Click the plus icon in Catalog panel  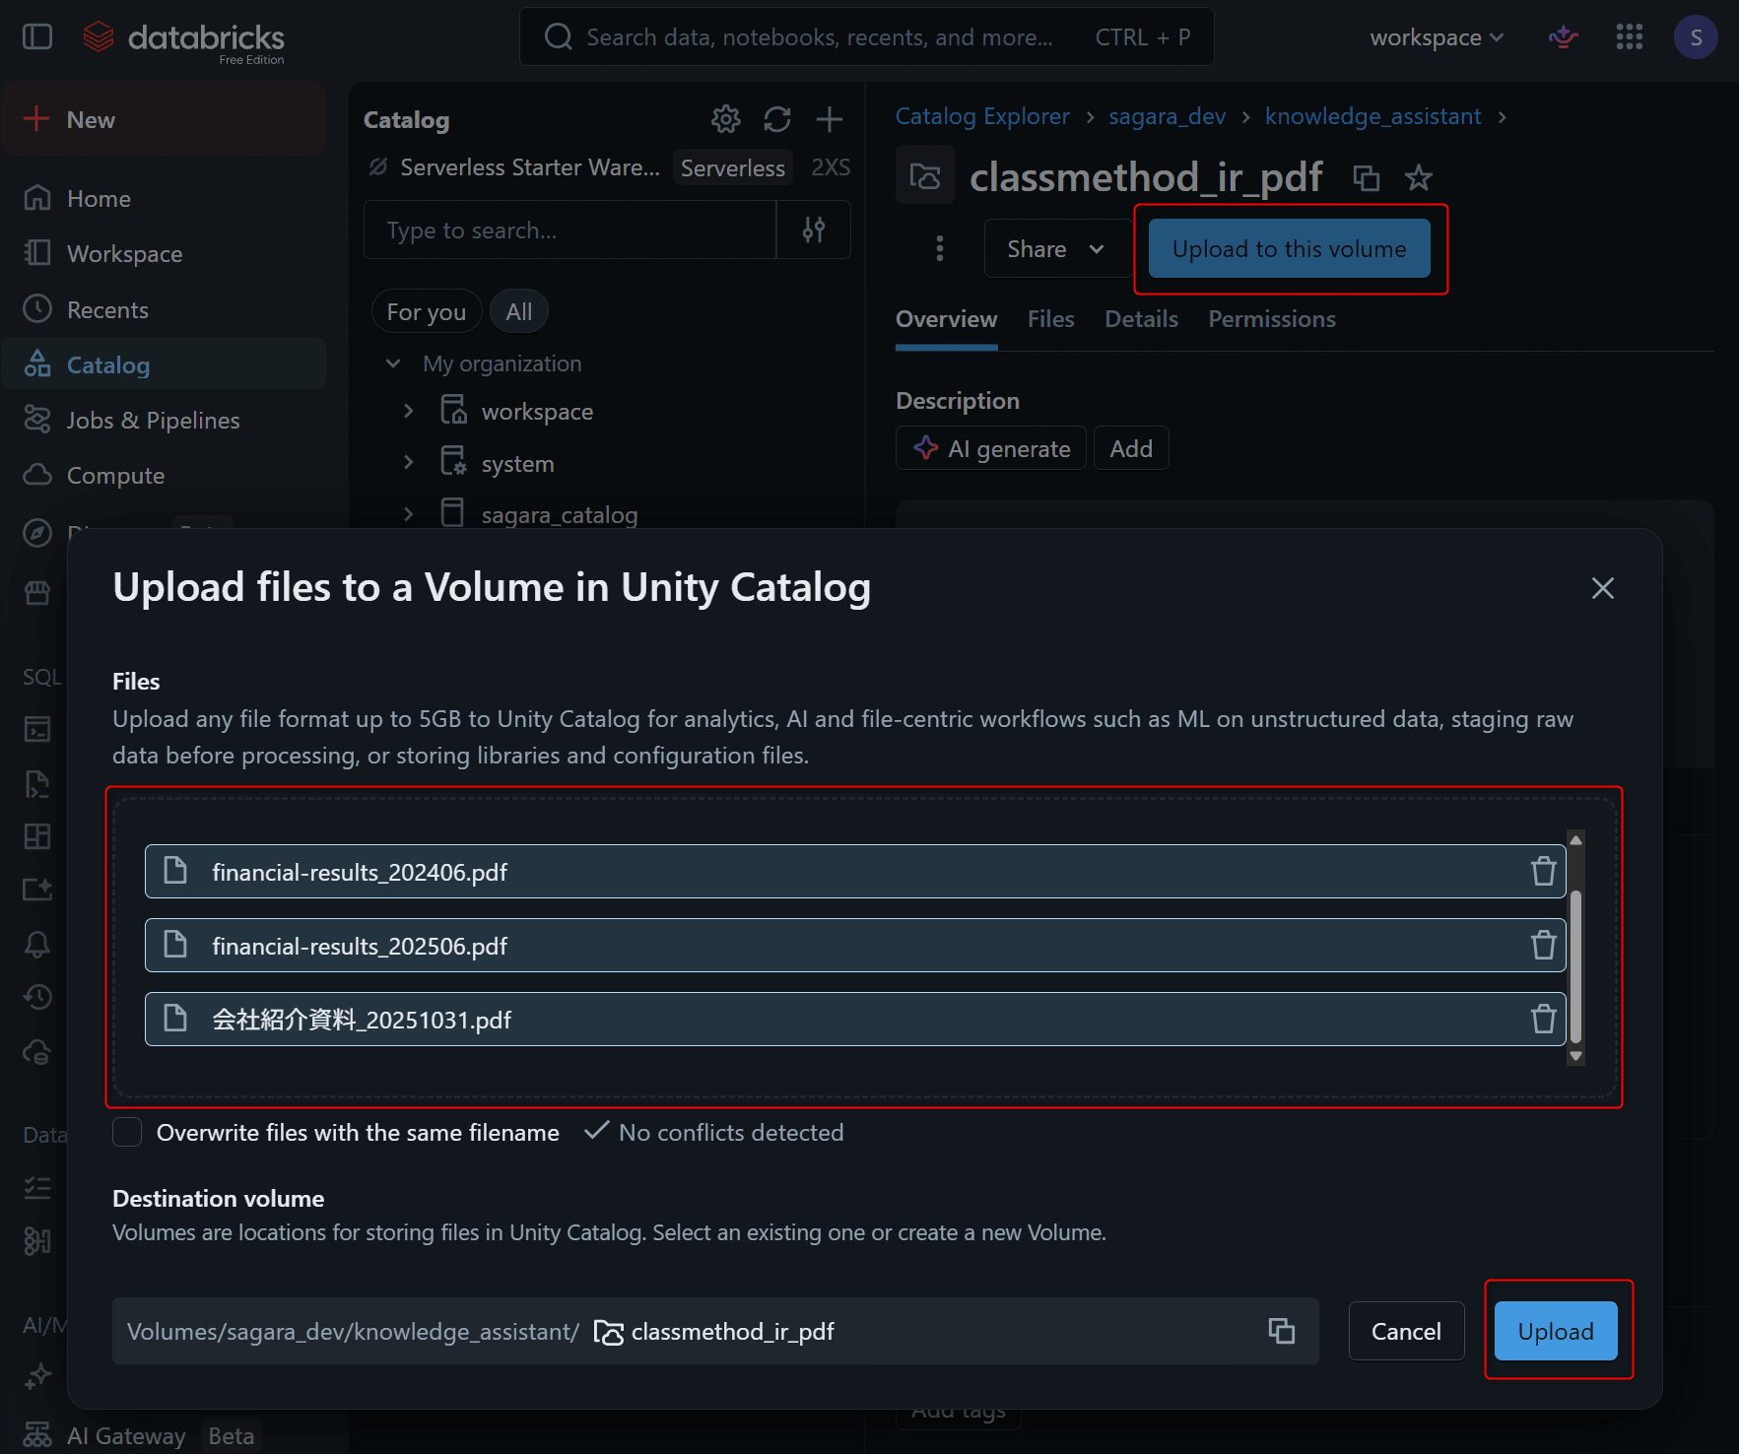pyautogui.click(x=830, y=119)
